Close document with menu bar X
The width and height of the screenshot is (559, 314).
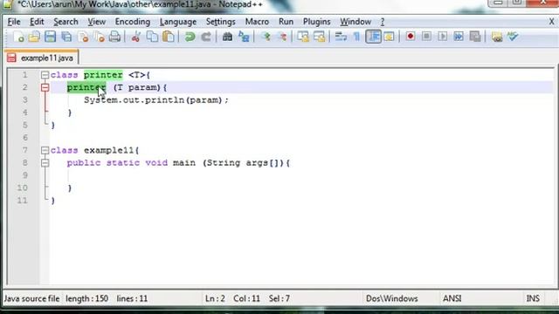coord(551,22)
